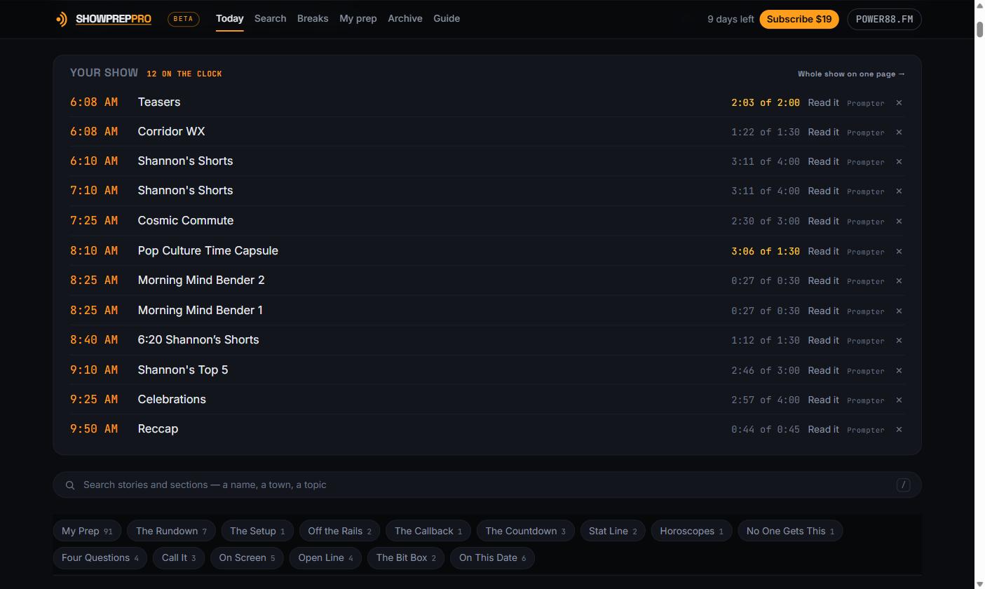
Task: Open Prompter for Reccap
Action: tap(866, 430)
